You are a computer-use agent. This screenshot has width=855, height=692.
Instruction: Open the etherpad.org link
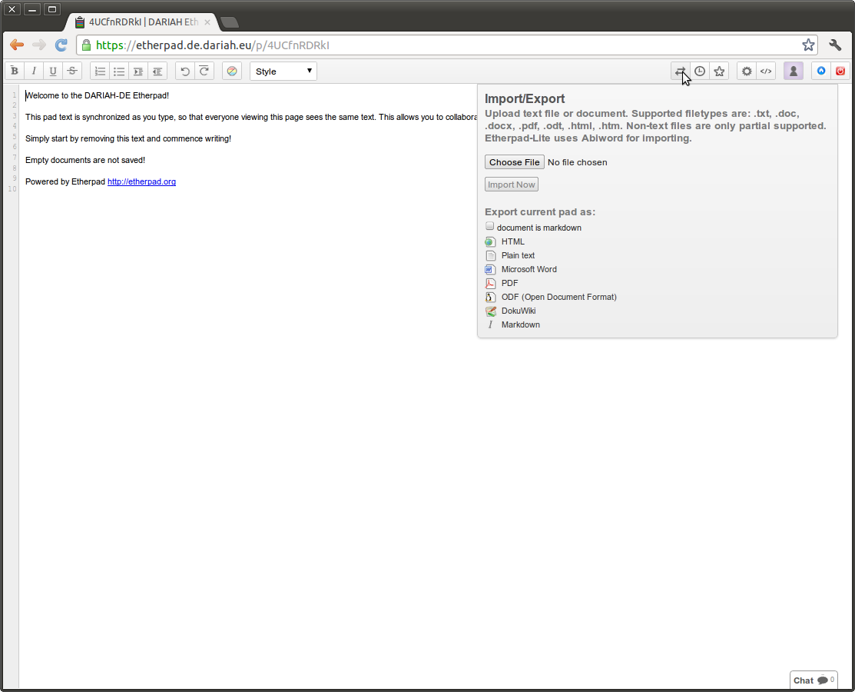click(141, 181)
